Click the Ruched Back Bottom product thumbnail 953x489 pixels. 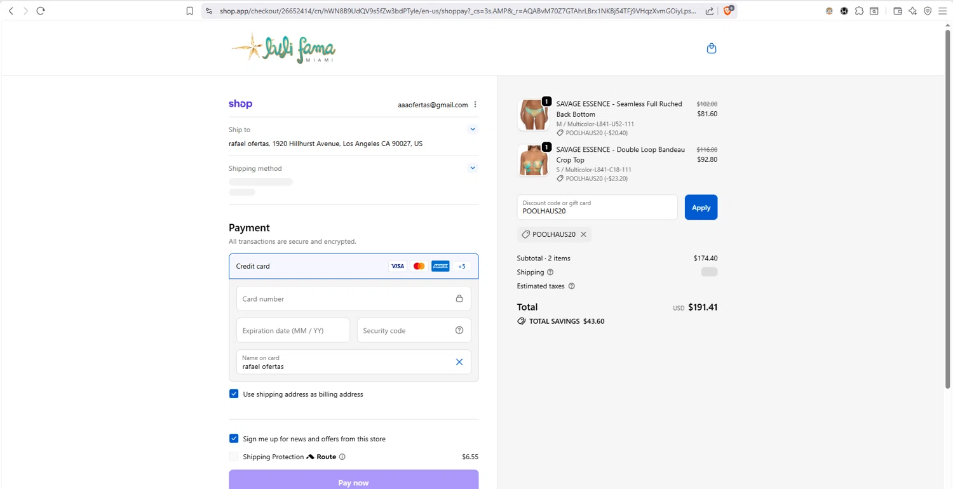click(533, 114)
